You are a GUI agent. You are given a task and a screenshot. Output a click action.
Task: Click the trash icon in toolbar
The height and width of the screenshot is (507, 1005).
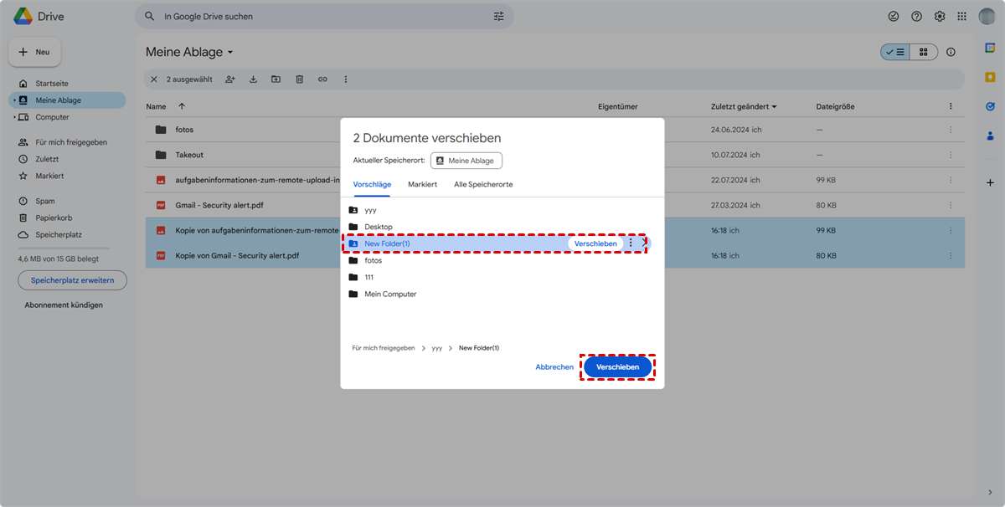coord(299,79)
